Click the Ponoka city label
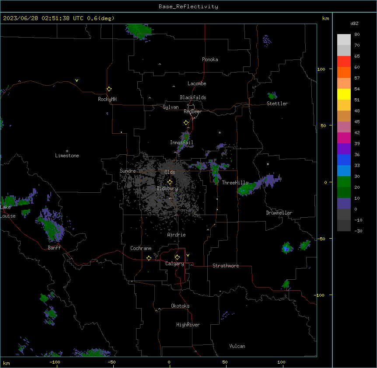Viewport: 377px width, 368px height. [210, 59]
